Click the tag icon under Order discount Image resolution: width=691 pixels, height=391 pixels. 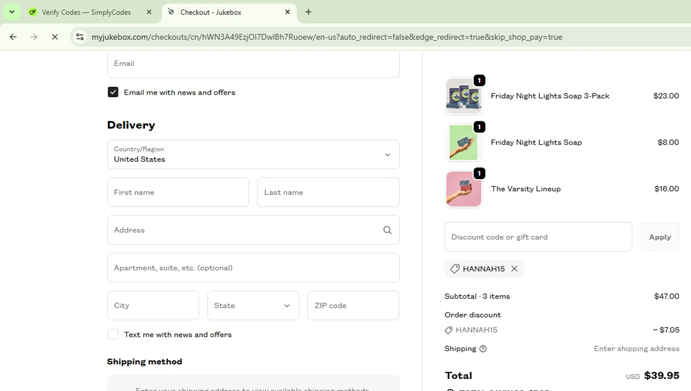click(x=449, y=330)
